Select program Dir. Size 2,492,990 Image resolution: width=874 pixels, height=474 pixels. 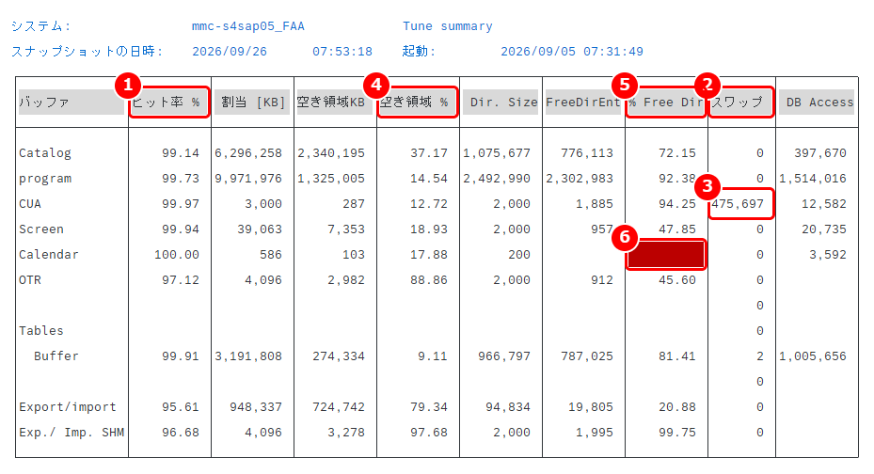click(497, 179)
